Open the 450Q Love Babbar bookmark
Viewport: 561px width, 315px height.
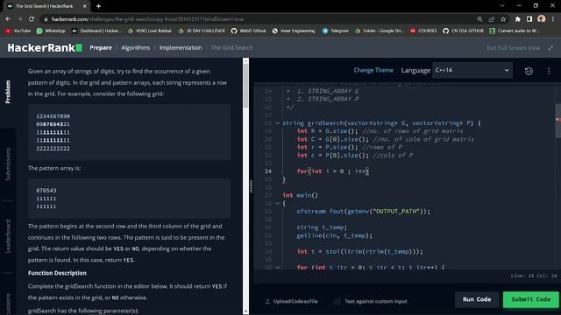tap(150, 31)
